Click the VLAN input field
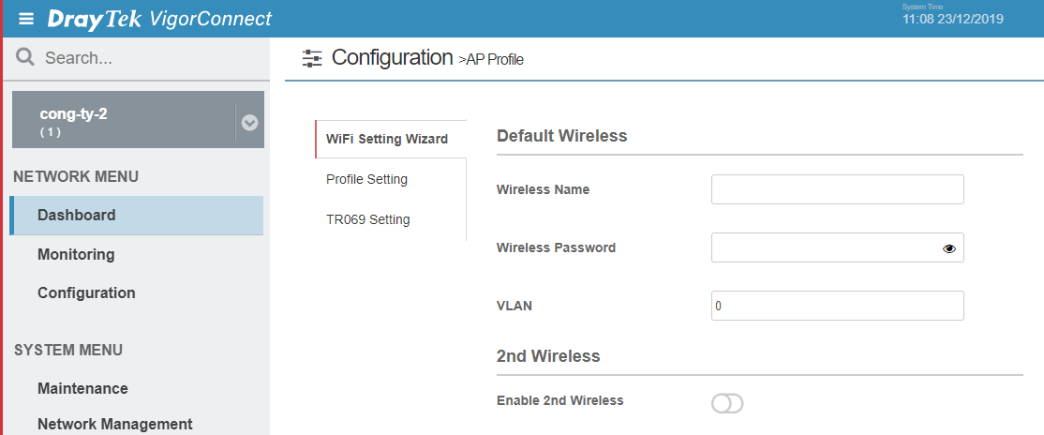 pyautogui.click(x=838, y=305)
